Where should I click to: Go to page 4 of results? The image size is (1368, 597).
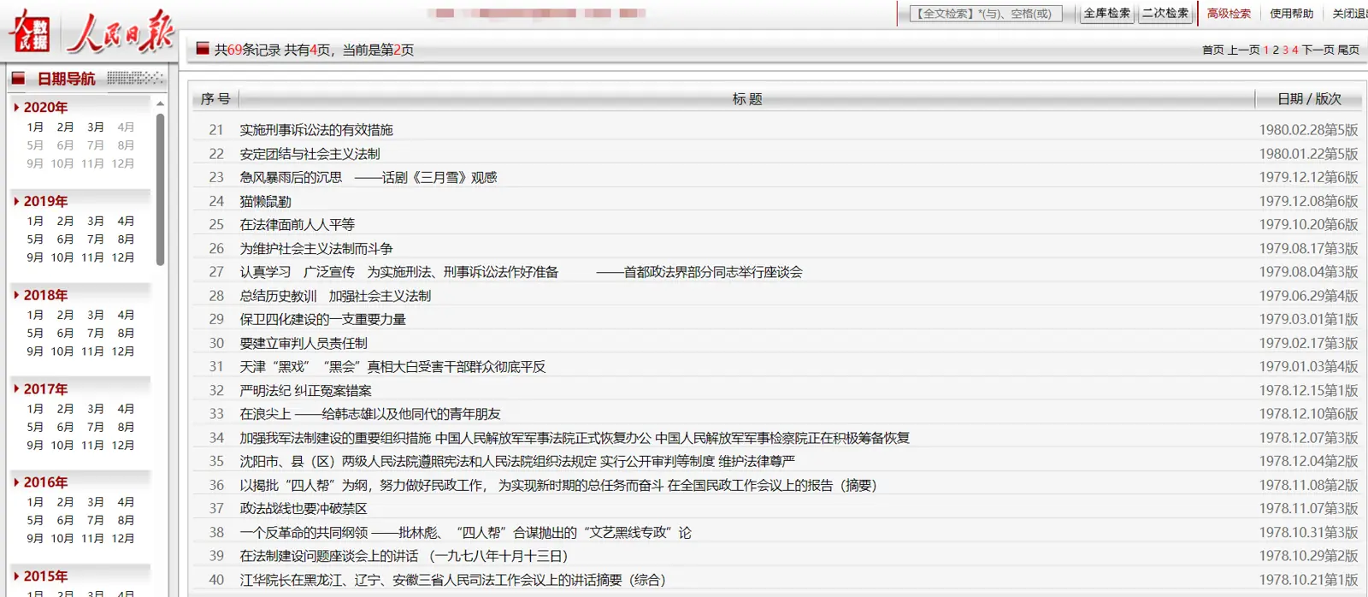(x=1294, y=50)
